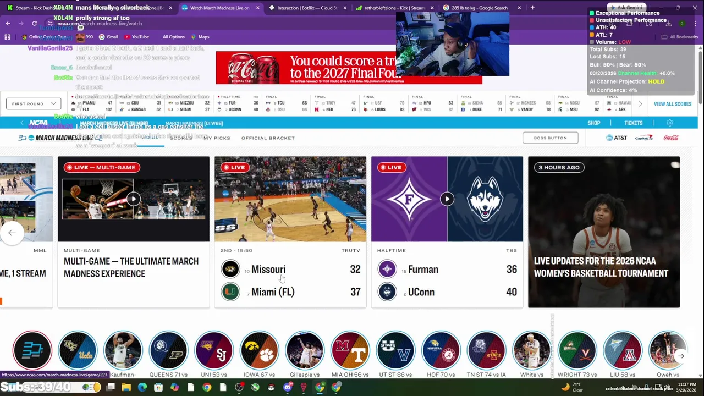Image resolution: width=704 pixels, height=396 pixels.
Task: Open taskbar weather widget 71°F Clear
Action: (x=572, y=387)
